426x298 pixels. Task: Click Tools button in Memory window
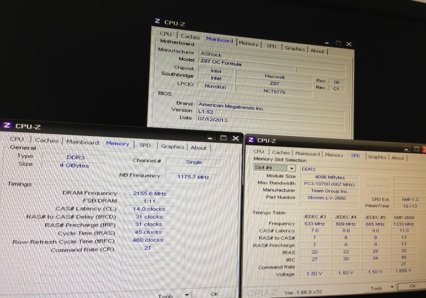166,296
